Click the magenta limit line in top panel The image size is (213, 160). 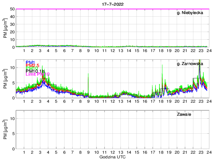112,9
